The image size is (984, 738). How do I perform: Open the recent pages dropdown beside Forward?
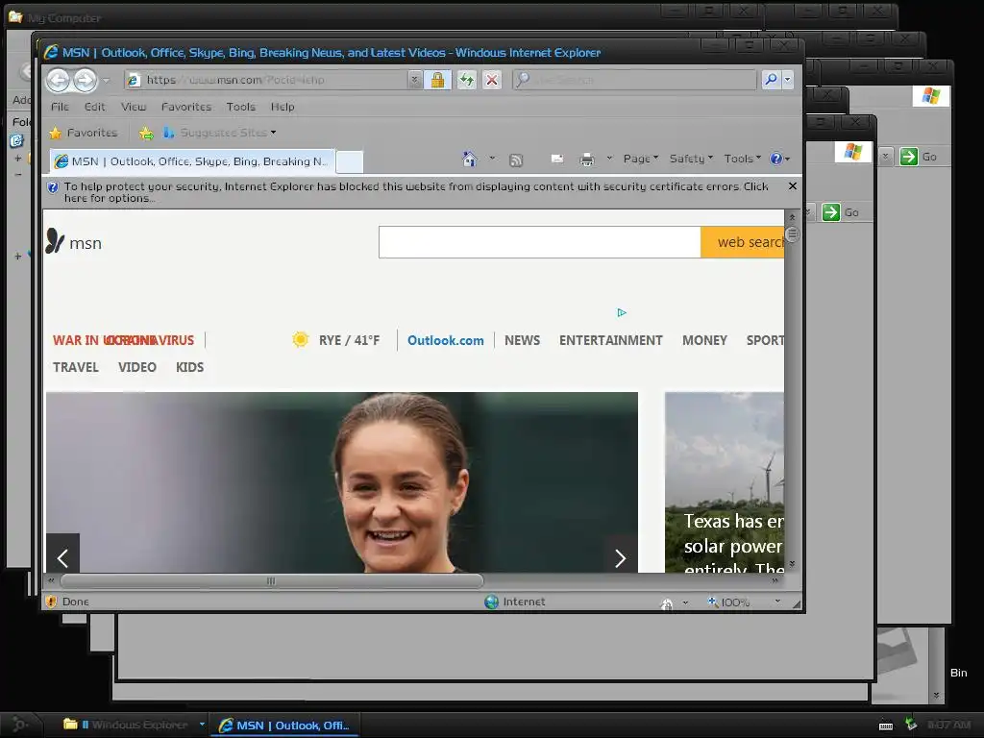pyautogui.click(x=106, y=80)
